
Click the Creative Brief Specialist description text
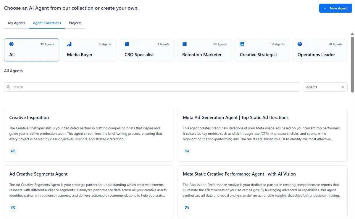(x=86, y=134)
